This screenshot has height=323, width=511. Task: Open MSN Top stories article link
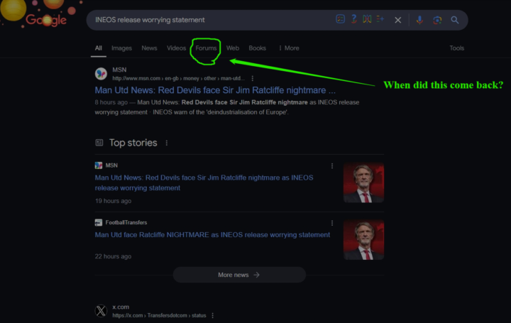(x=204, y=183)
